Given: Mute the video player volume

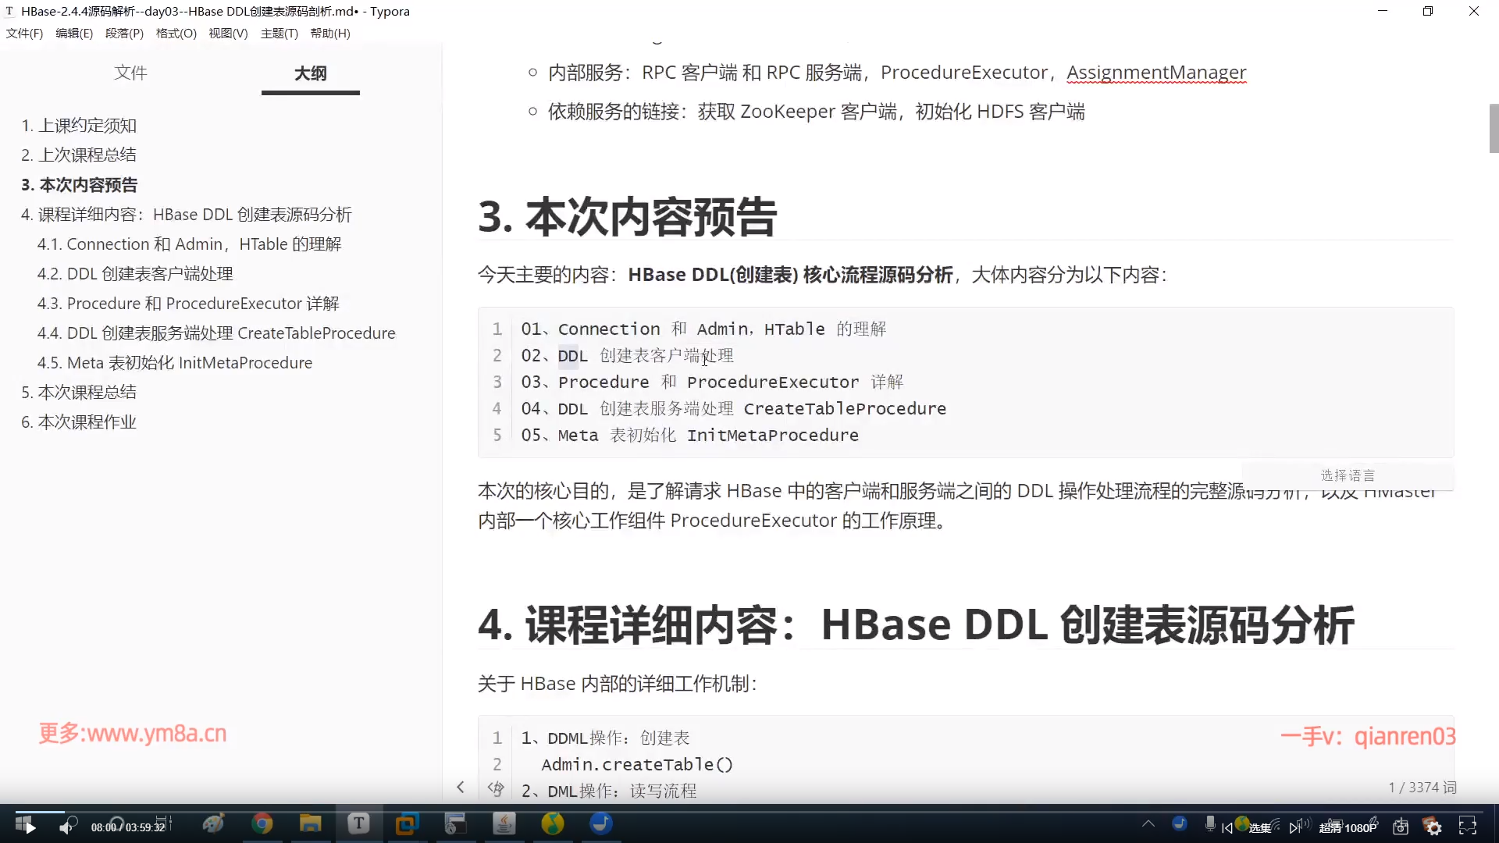Looking at the screenshot, I should pyautogui.click(x=66, y=827).
